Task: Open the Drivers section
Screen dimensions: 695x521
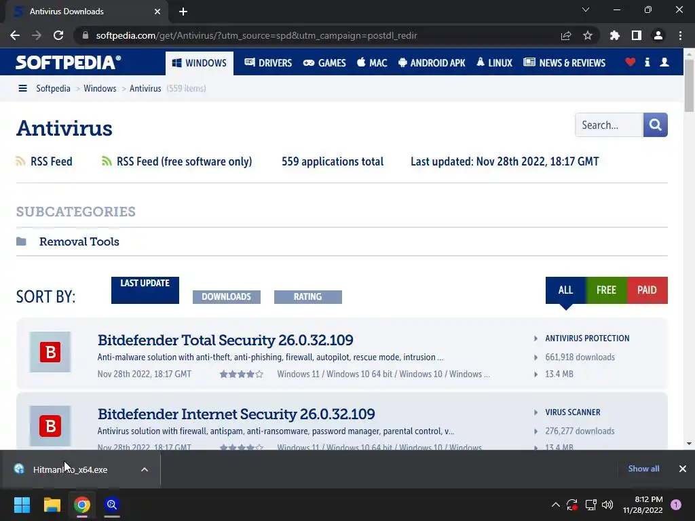Action: pyautogui.click(x=268, y=63)
